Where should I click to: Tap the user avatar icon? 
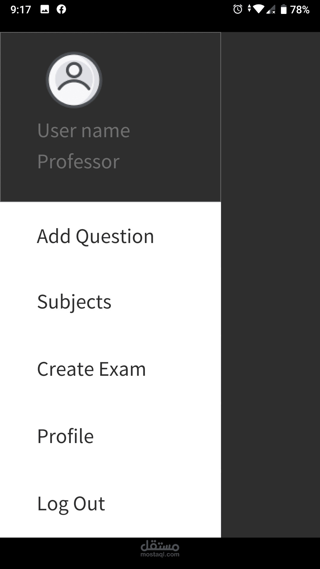[74, 80]
